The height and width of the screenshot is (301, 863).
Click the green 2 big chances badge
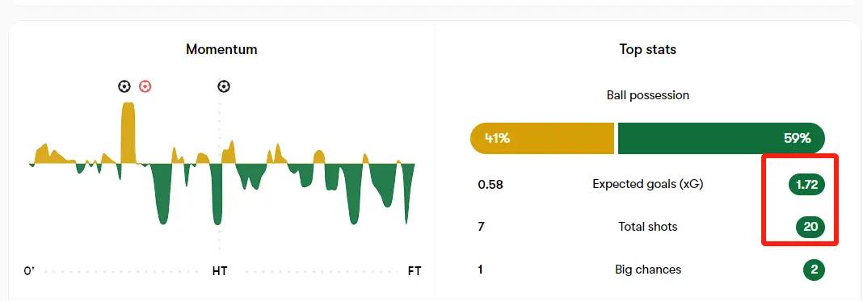(x=814, y=270)
